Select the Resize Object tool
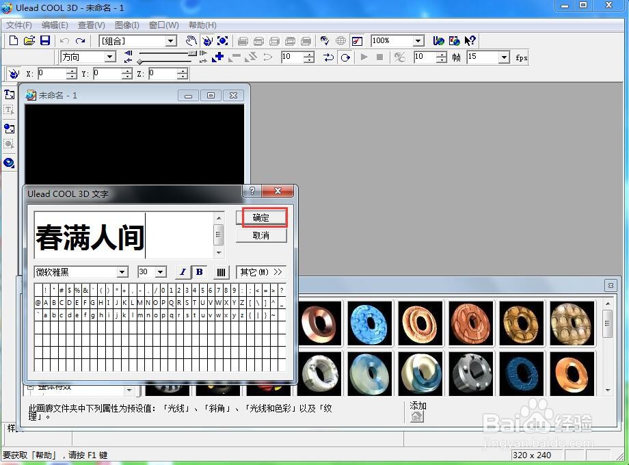Screen dimensions: 629x465 [222, 40]
